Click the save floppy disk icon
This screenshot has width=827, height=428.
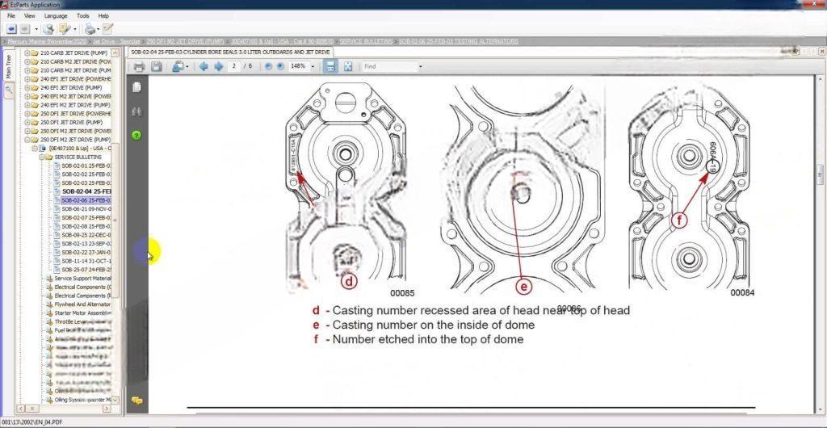pyautogui.click(x=156, y=66)
